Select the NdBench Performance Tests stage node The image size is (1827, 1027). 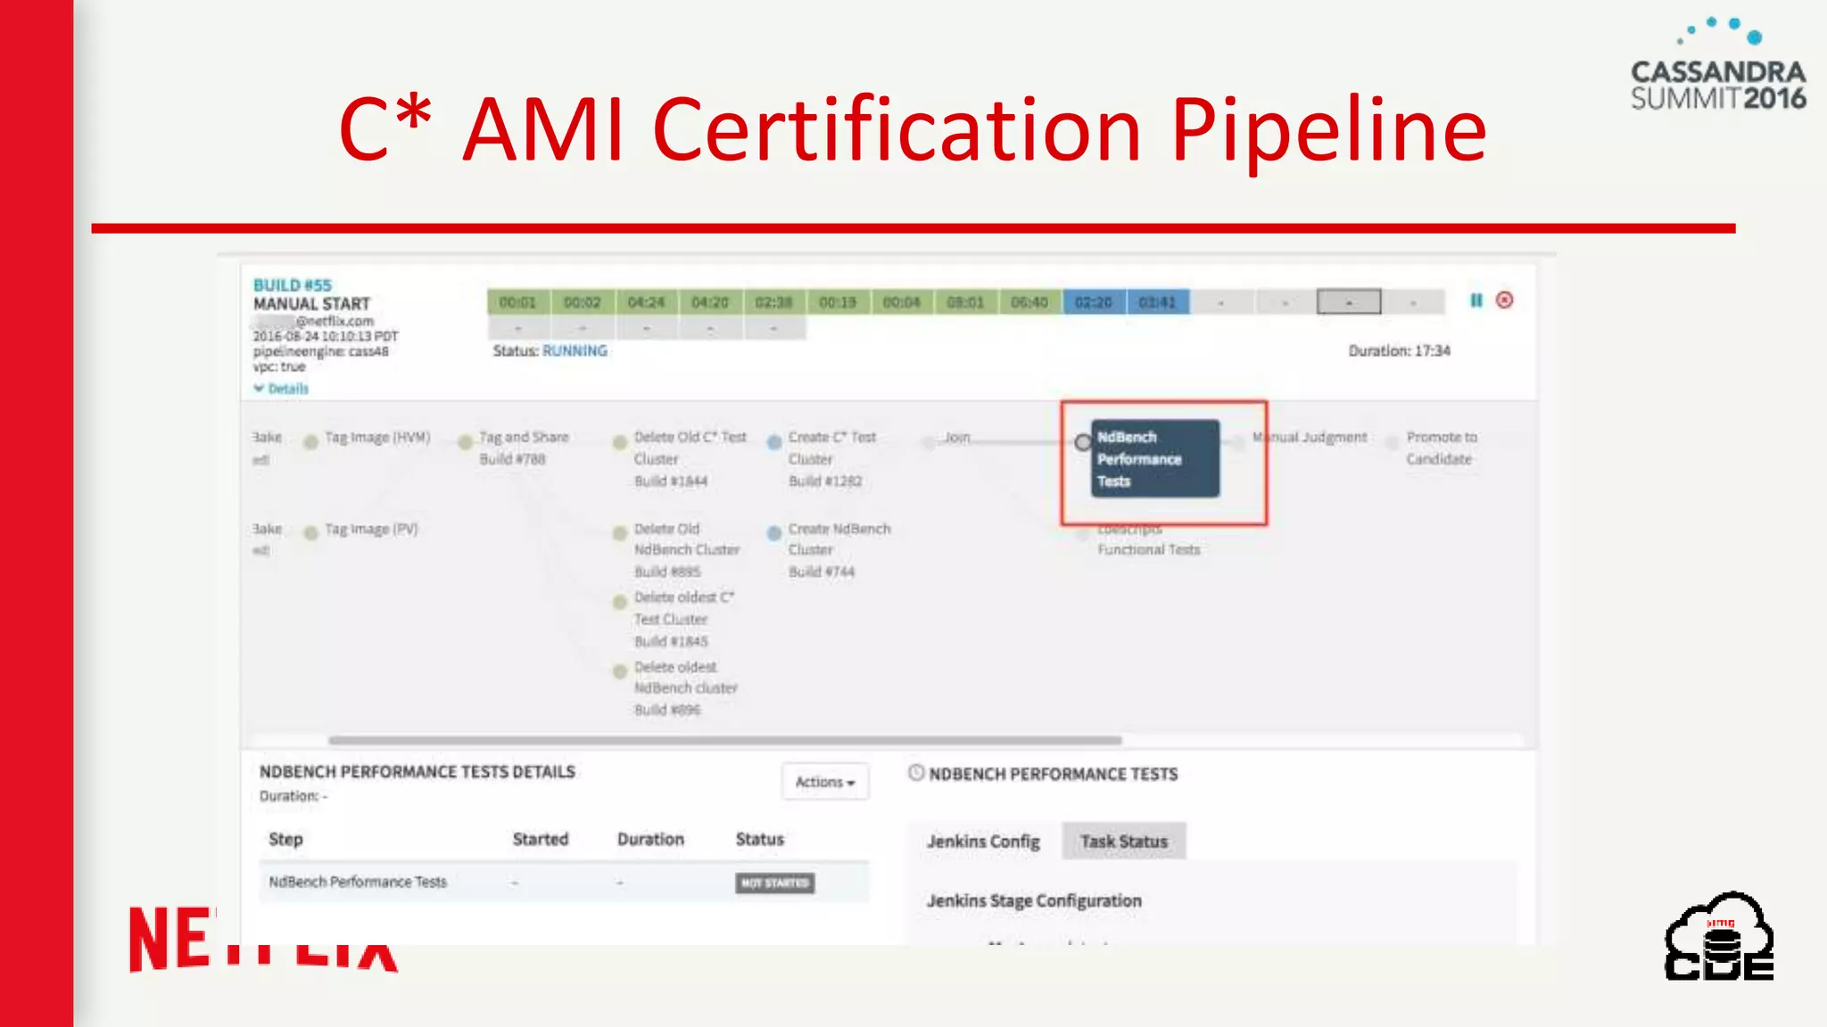click(x=1154, y=458)
